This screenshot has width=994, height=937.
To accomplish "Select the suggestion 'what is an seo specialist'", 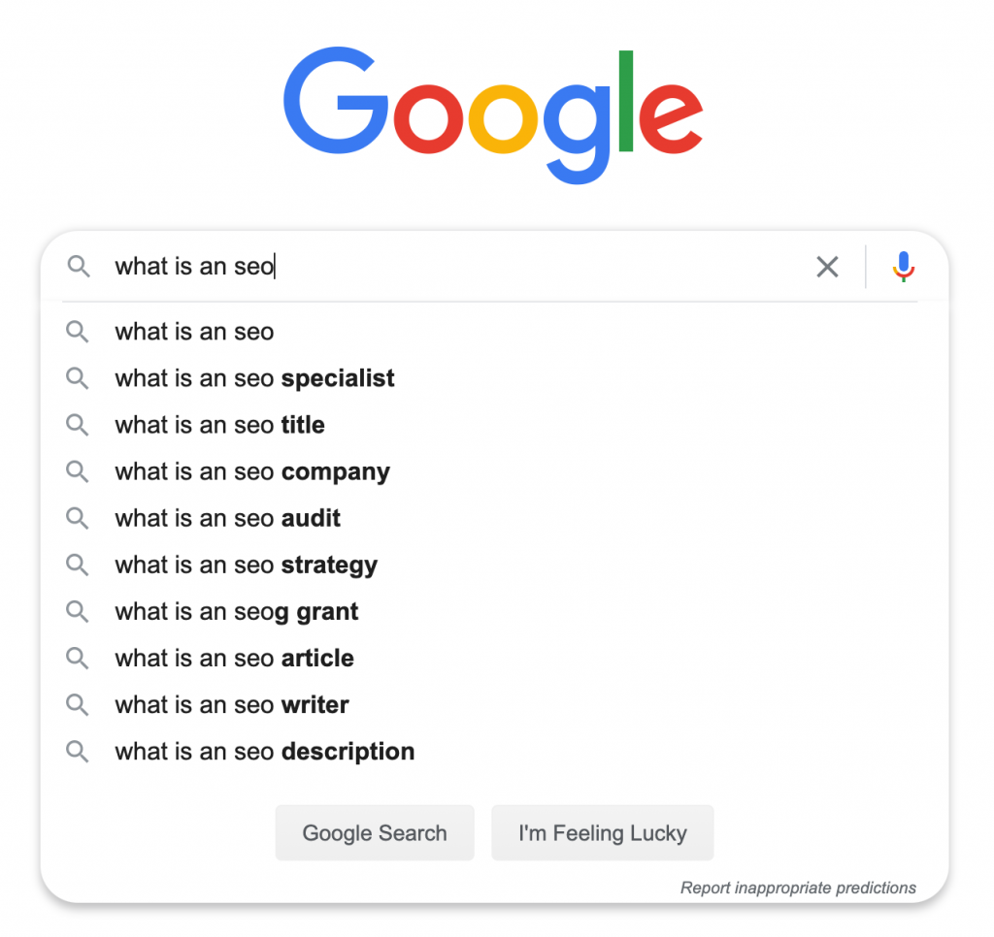I will point(489,378).
